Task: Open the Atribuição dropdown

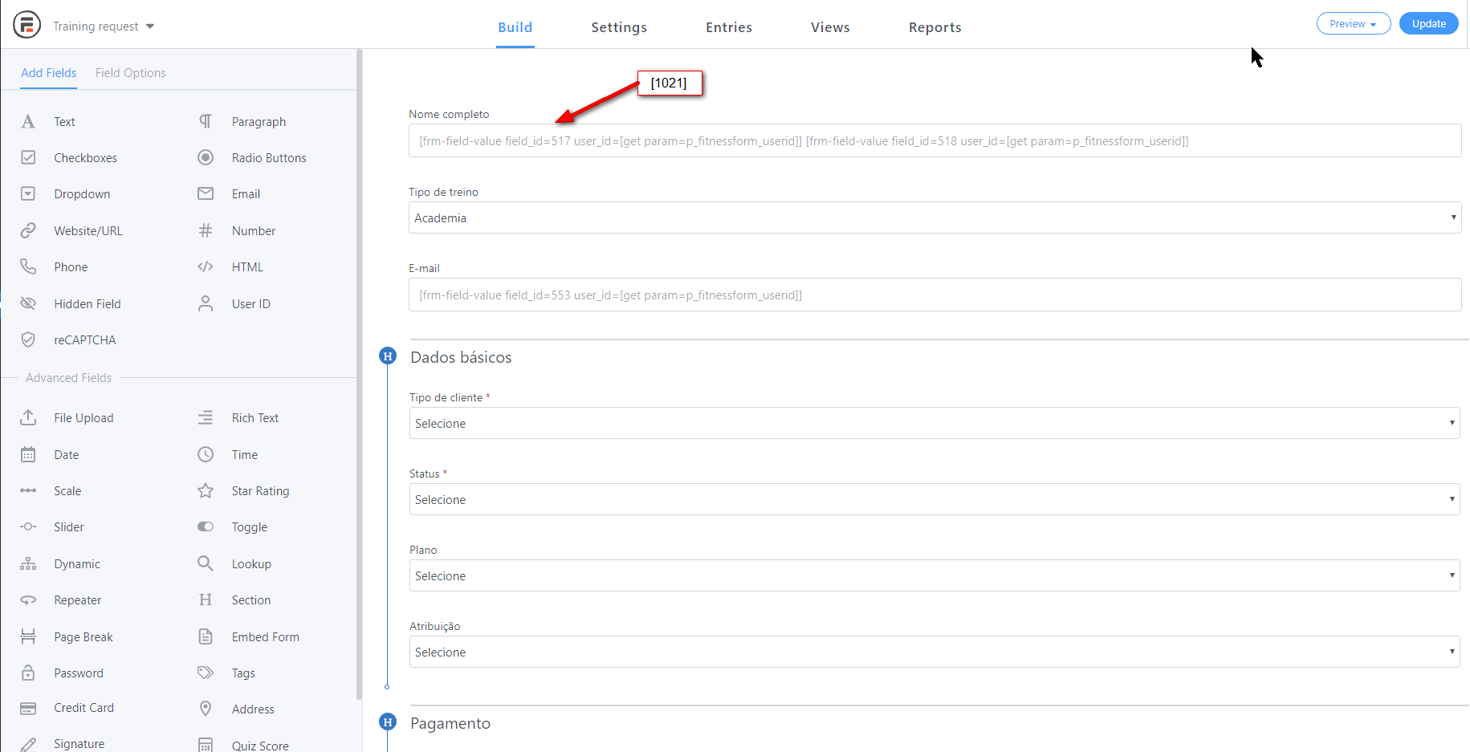Action: pos(935,652)
